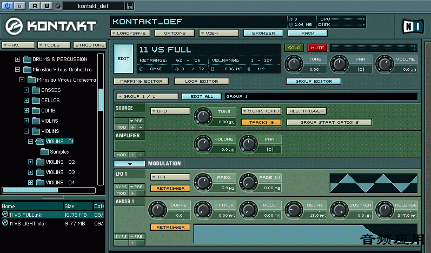Click GROUP START OPTIONS button
This screenshot has height=253, width=431.
pos(329,122)
